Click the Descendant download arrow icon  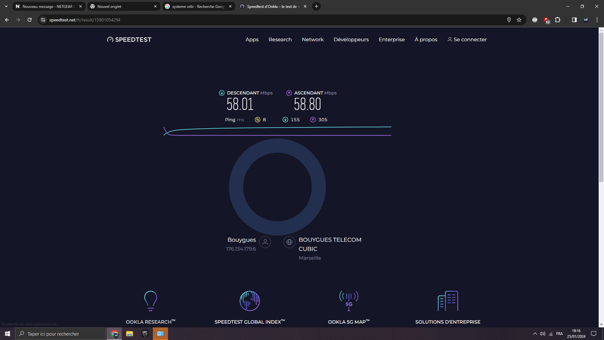[x=221, y=93]
